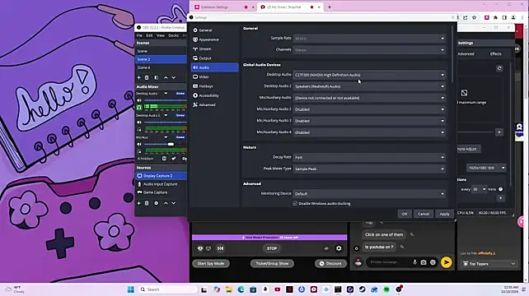The width and height of the screenshot is (529, 296).
Task: Open the Monitoring Device dropdown
Action: pos(369,194)
